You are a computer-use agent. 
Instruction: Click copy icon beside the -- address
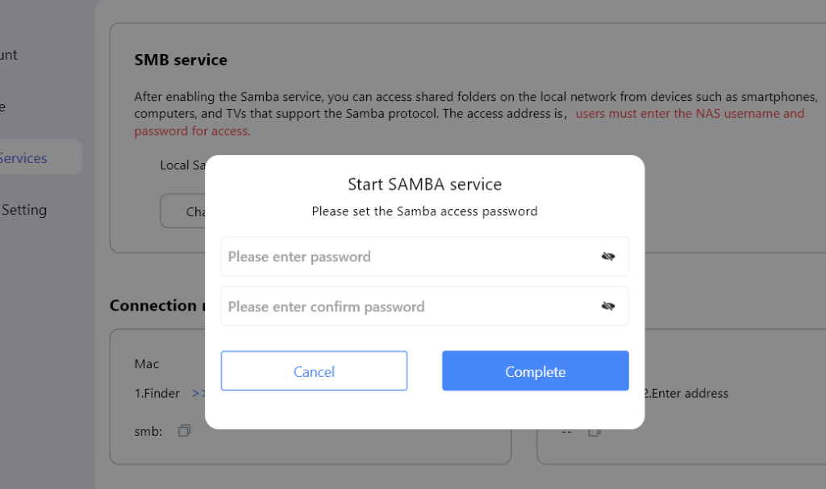(x=594, y=432)
